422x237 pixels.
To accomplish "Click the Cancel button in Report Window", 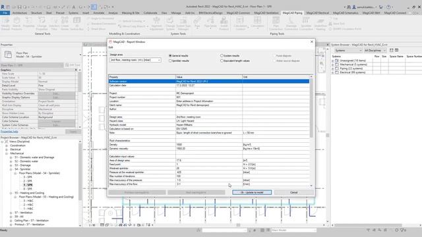I will [x=294, y=192].
